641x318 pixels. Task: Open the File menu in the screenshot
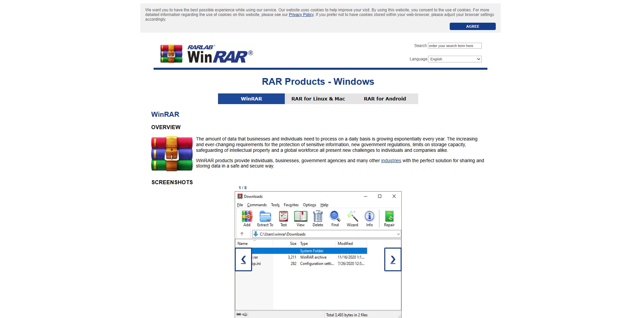tap(240, 205)
